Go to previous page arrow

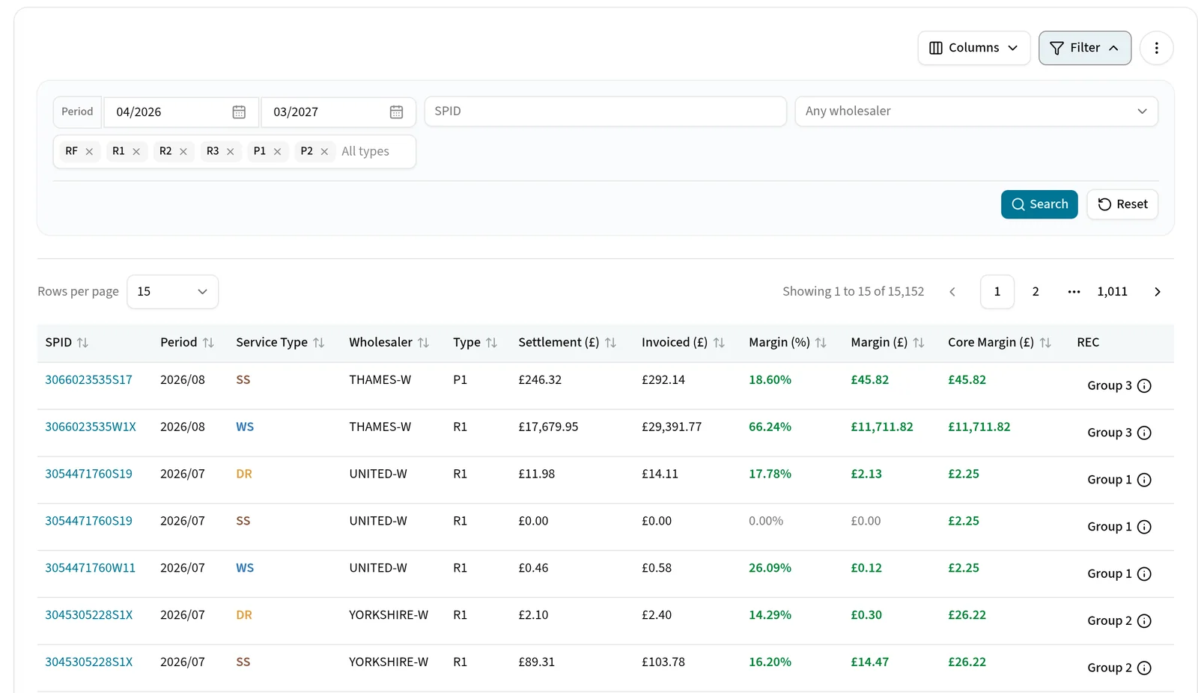(x=952, y=292)
